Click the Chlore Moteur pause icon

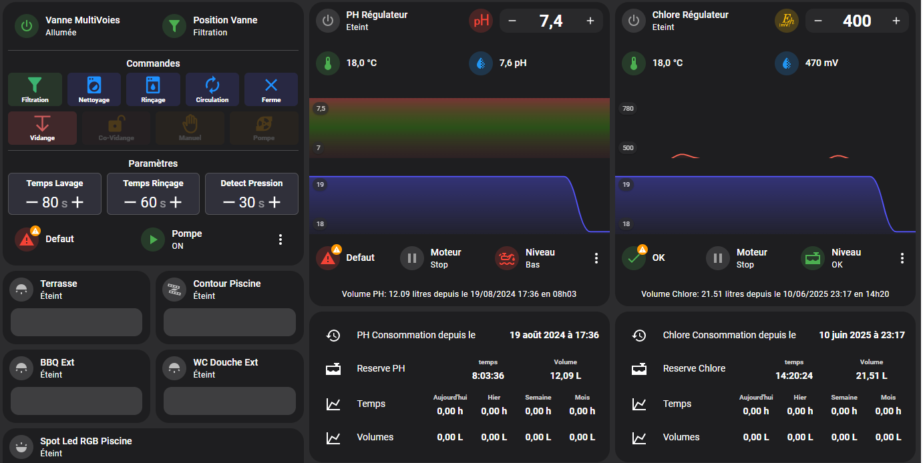pos(718,258)
